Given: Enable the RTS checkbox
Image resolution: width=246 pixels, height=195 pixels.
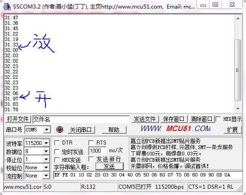Looking at the screenshot, I should point(91,143).
